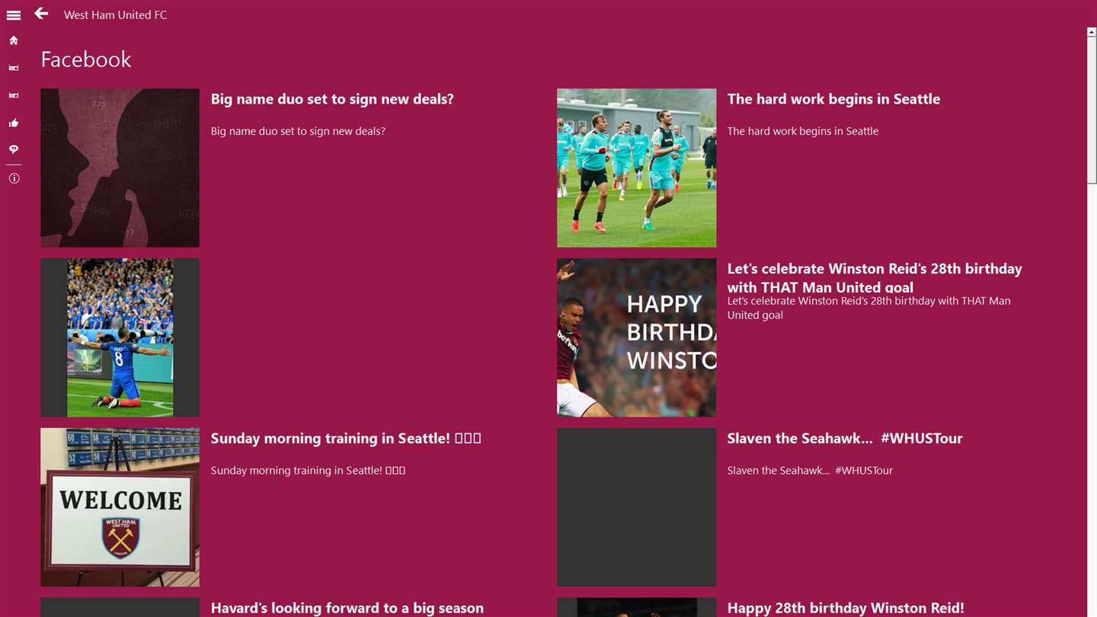Click the 'West Ham United FC' app title
This screenshot has width=1097, height=617.
[115, 14]
